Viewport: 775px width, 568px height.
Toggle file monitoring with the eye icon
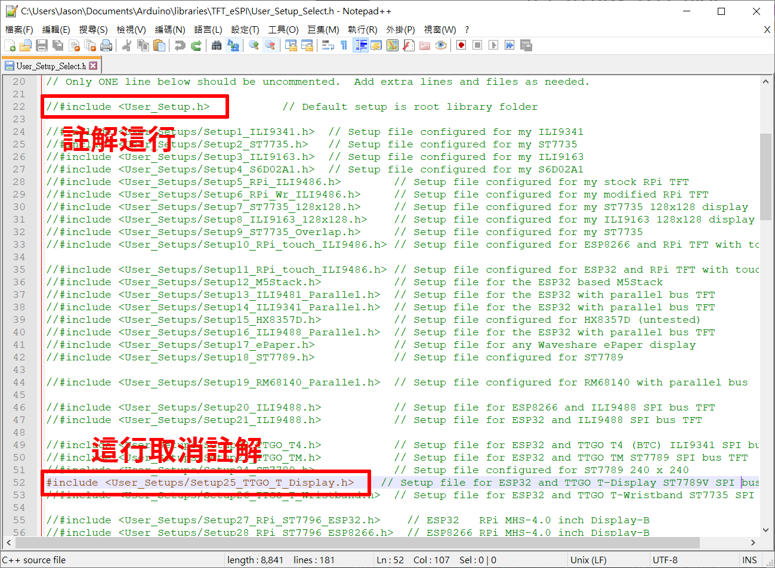[x=441, y=45]
